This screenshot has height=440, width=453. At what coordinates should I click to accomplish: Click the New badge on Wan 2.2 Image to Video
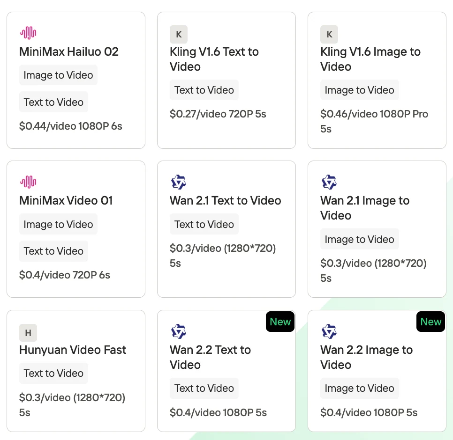click(x=431, y=322)
